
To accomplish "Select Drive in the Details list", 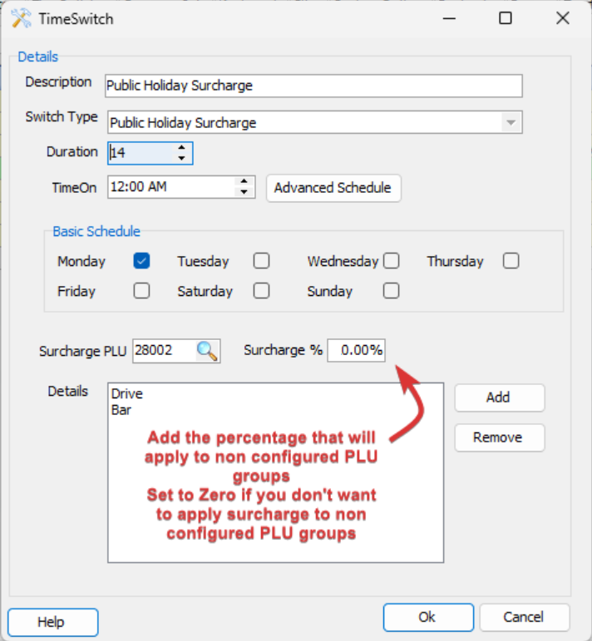I will coord(127,394).
